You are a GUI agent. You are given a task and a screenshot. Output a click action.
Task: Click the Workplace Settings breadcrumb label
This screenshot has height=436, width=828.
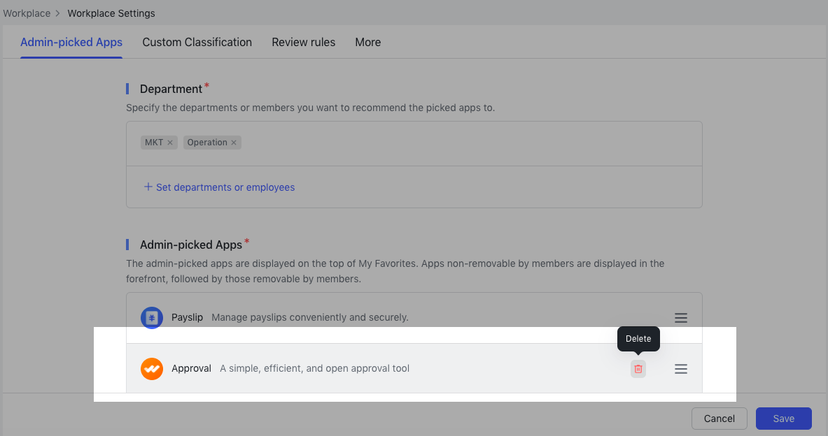coord(111,13)
